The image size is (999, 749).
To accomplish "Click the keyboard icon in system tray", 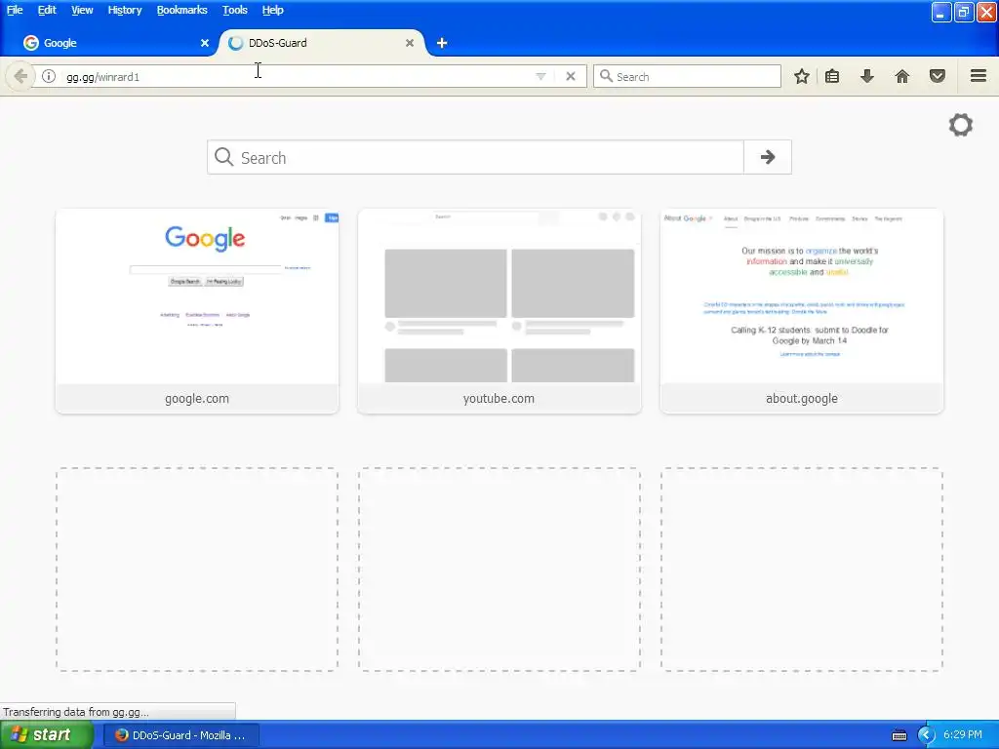I will point(899,735).
